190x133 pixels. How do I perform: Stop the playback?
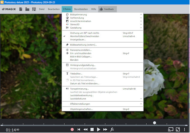92,130
